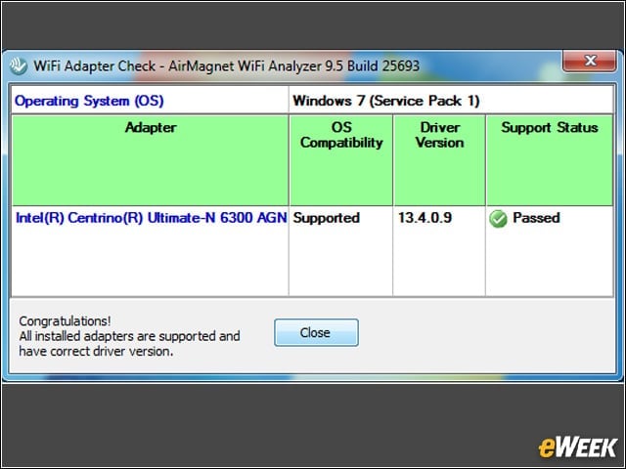Screen dimensions: 626x469
Task: Click the Operating System (OS) label
Action: click(89, 101)
